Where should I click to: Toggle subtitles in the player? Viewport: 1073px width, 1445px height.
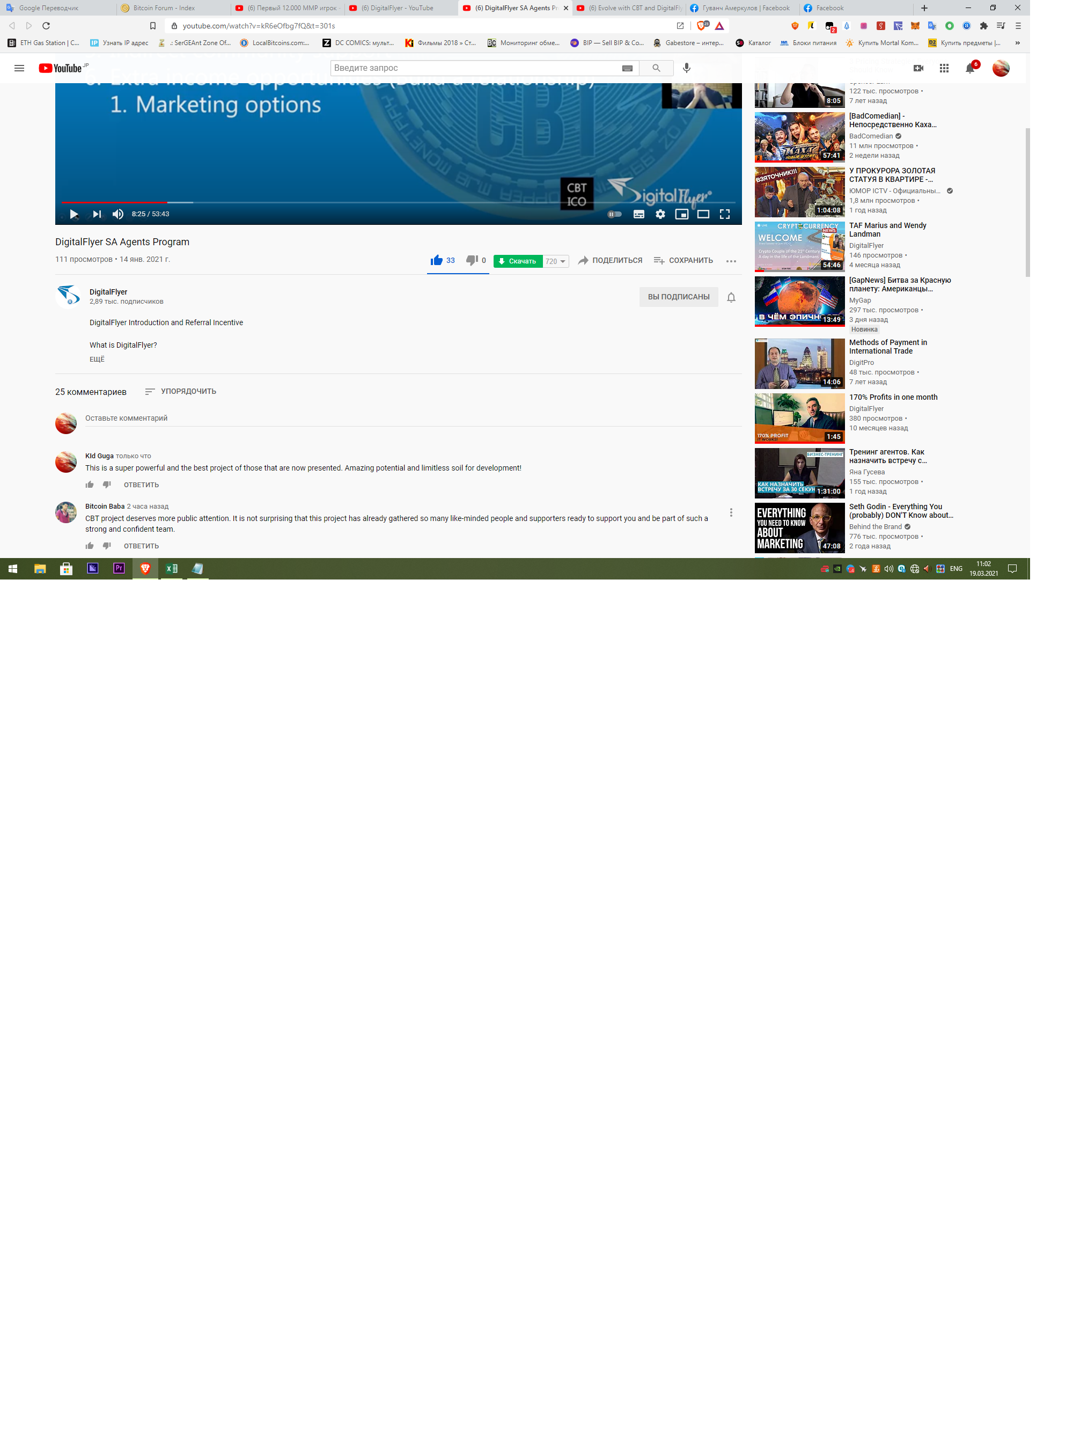click(639, 214)
